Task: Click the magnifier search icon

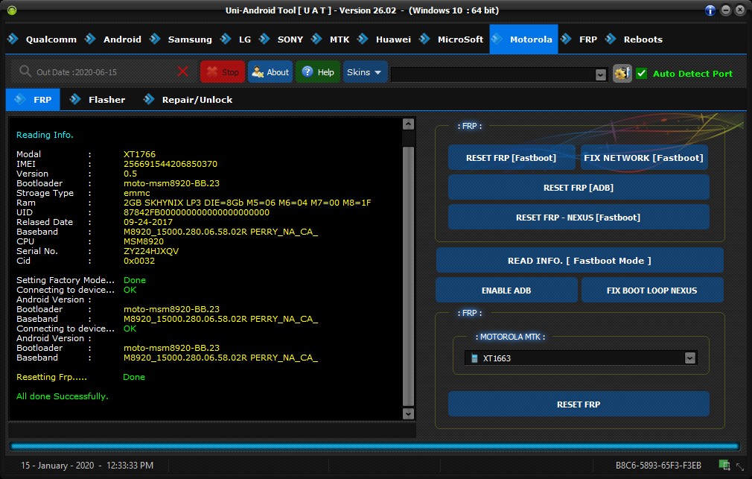Action: 25,72
